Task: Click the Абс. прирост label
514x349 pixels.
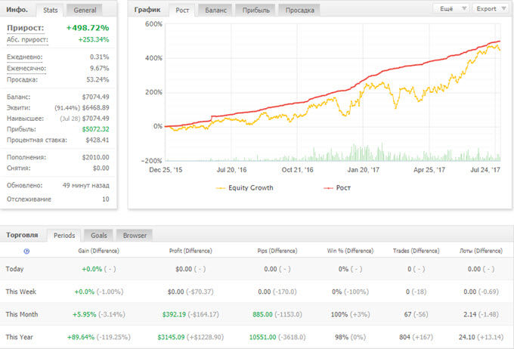Action: [27, 39]
